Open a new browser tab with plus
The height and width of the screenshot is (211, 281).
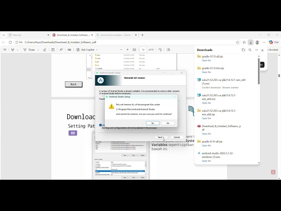pyautogui.click(x=142, y=35)
